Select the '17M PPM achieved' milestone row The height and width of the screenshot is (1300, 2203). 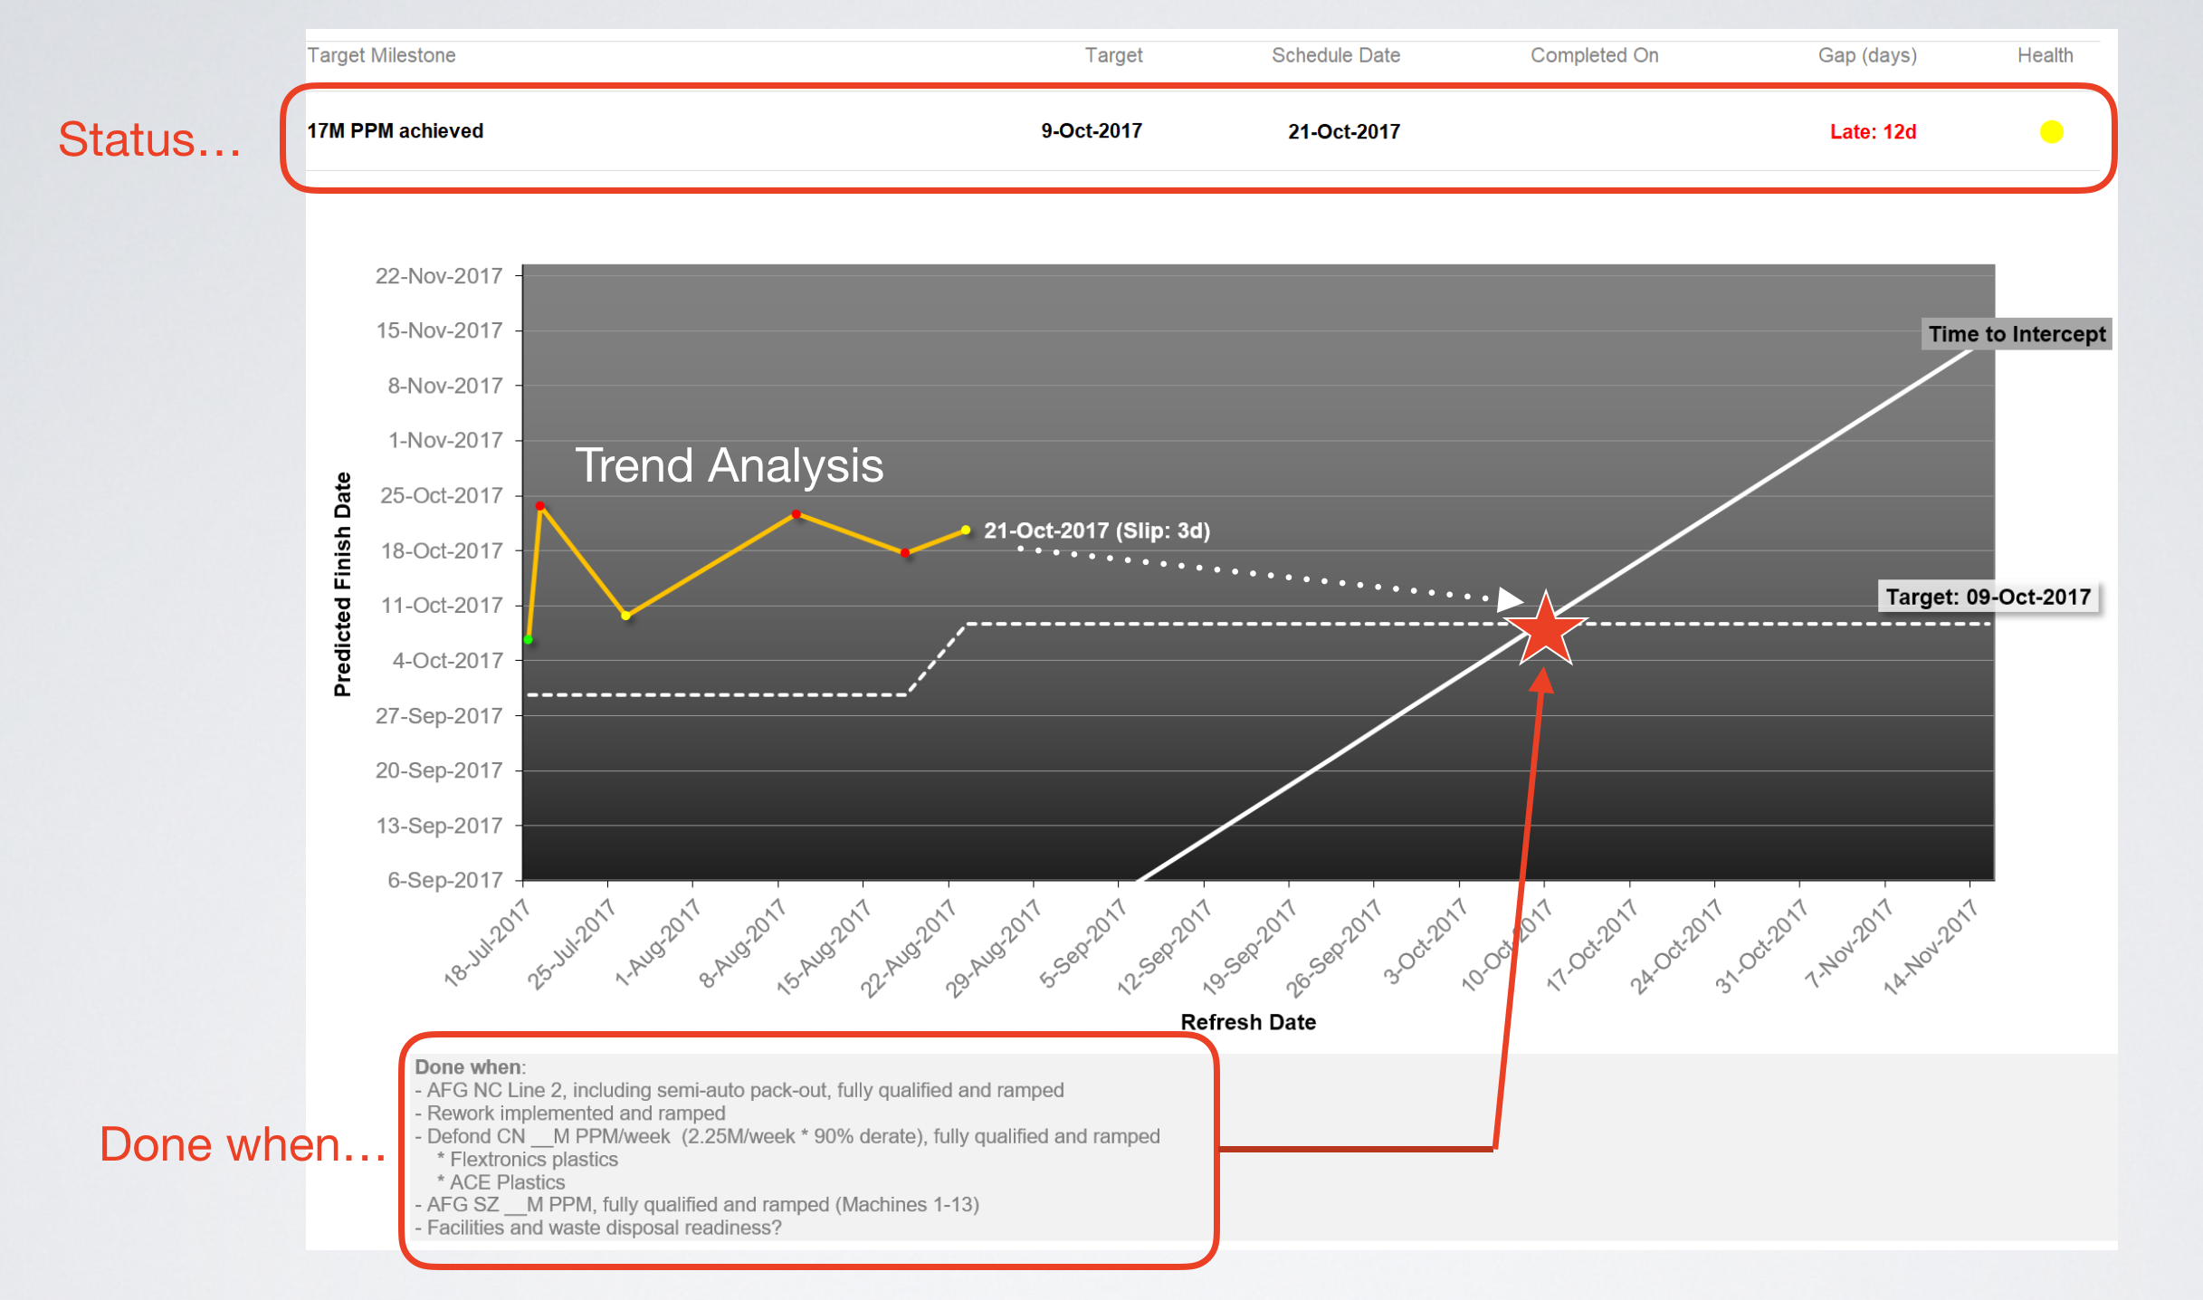1202,131
